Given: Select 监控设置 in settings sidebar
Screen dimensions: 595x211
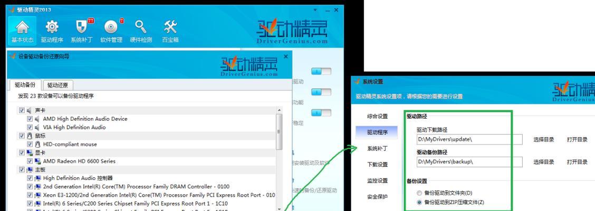Looking at the screenshot, I should 377,180.
